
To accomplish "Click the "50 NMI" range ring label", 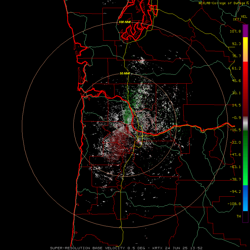I will [x=125, y=74].
